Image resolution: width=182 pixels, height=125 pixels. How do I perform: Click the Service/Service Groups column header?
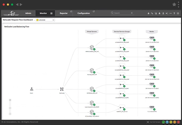point(122,31)
